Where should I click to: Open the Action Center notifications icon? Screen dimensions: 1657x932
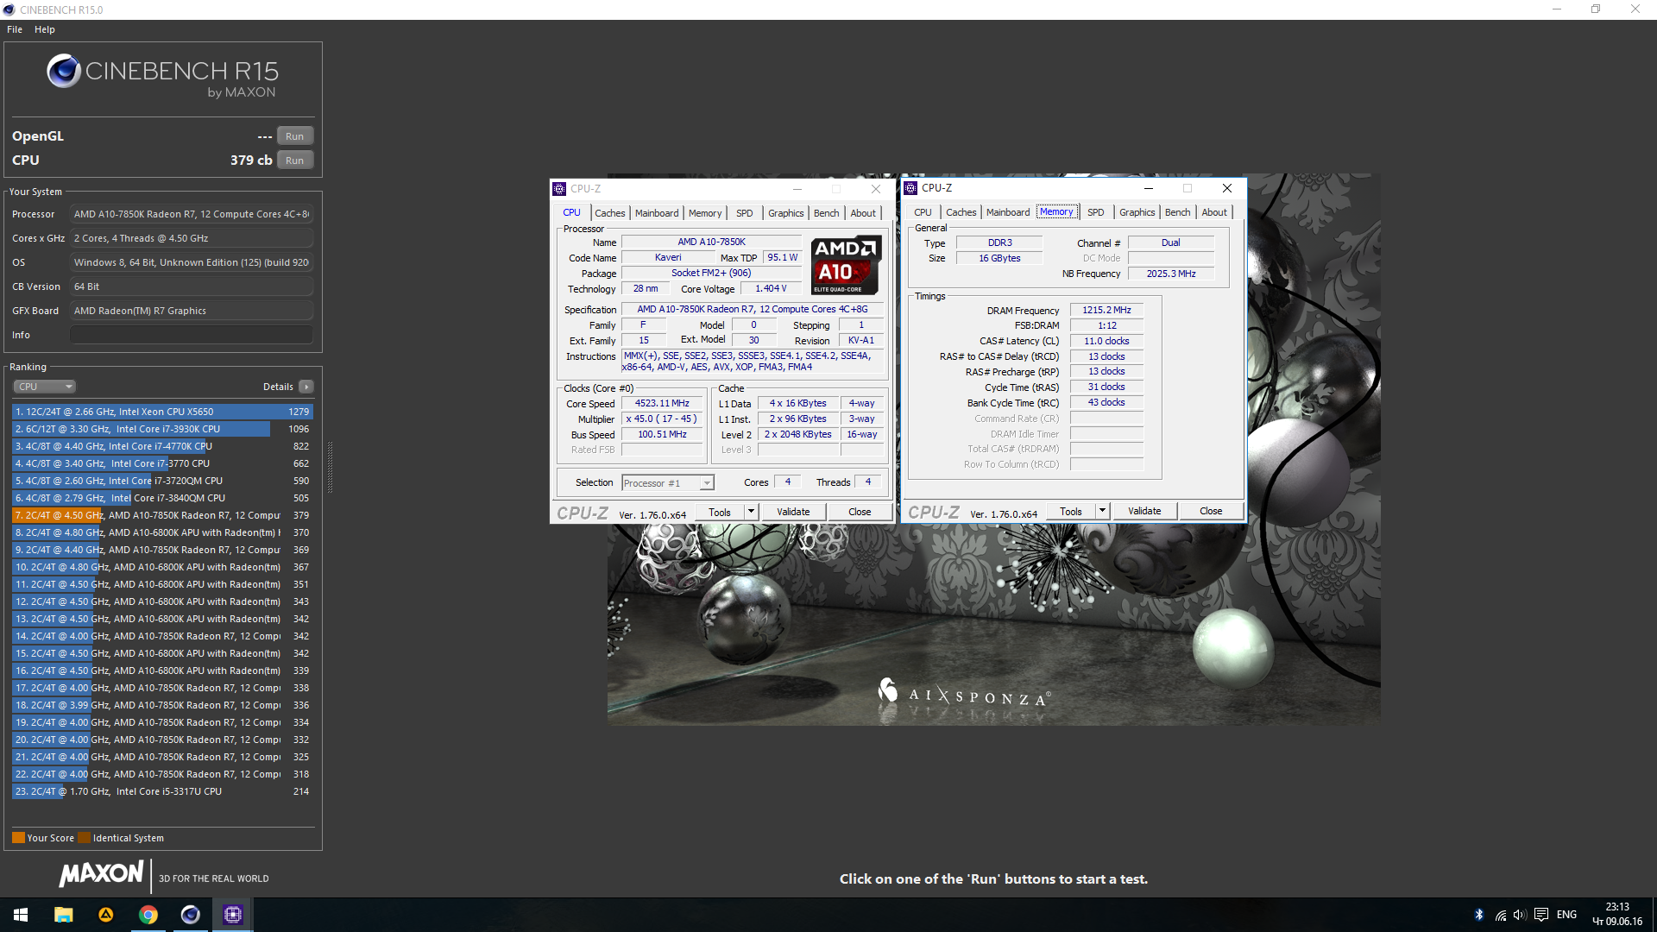[x=1540, y=915]
